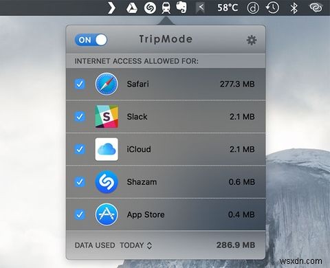Viewport: 330px width, 268px height.
Task: Select the Slack app name
Action: pos(137,117)
